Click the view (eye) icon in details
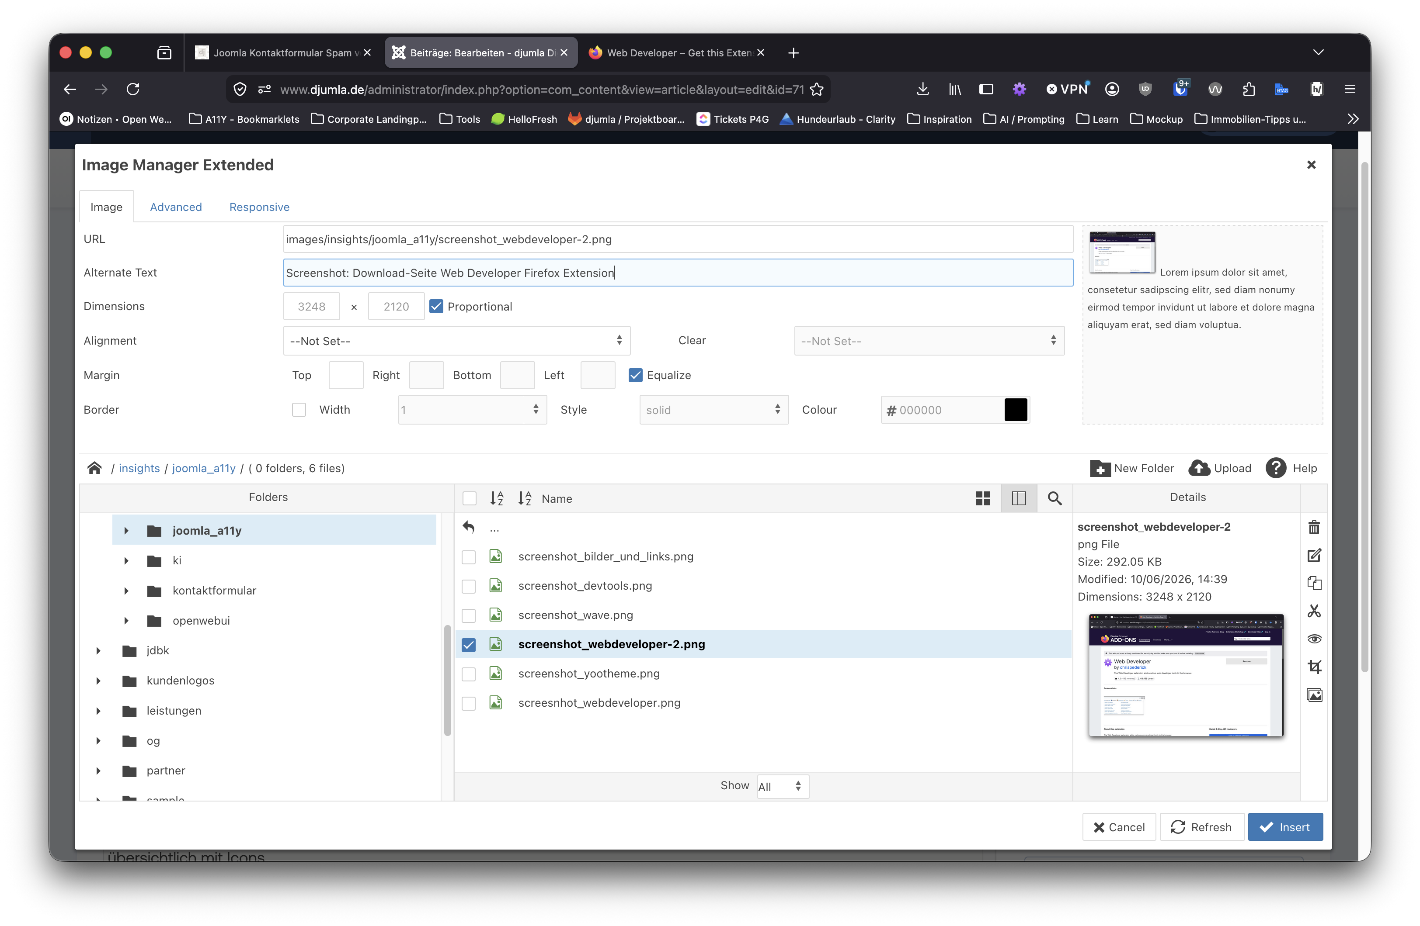 point(1314,639)
